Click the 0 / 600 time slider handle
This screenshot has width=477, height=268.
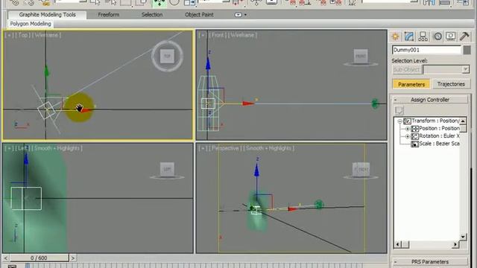click(x=39, y=258)
